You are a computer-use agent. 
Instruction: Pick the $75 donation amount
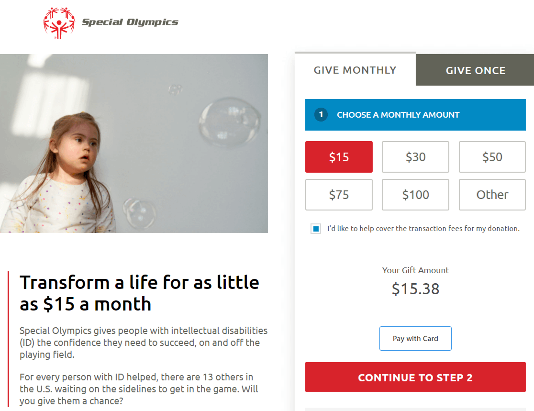tap(339, 195)
